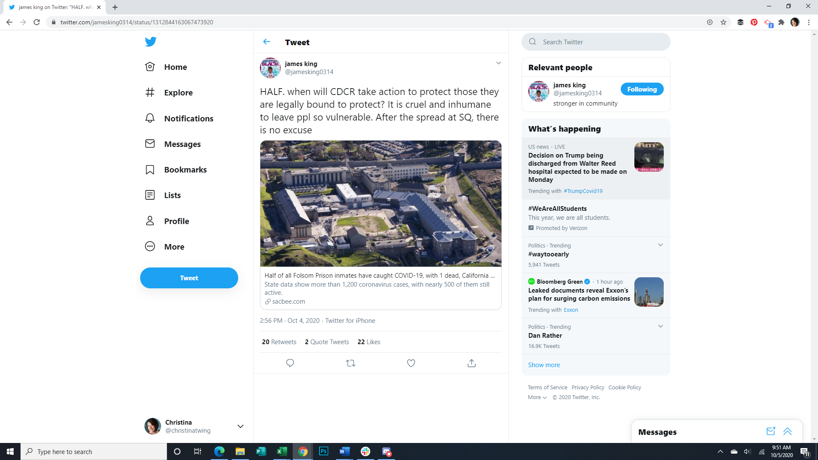Open Bookmarks from the sidebar
The image size is (818, 460).
185,170
